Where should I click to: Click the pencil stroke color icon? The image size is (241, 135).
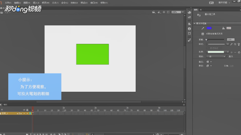point(203,28)
